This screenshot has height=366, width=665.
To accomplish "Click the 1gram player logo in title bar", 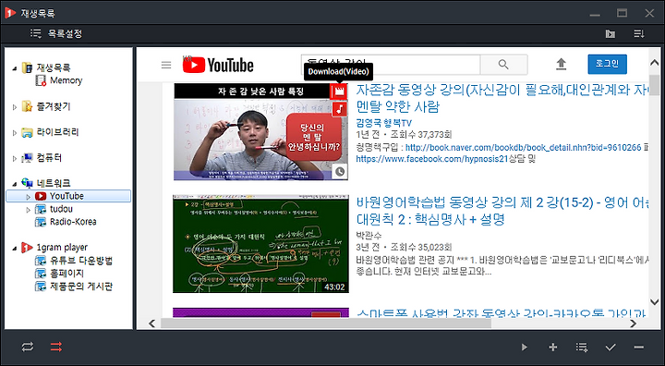I will [x=10, y=13].
